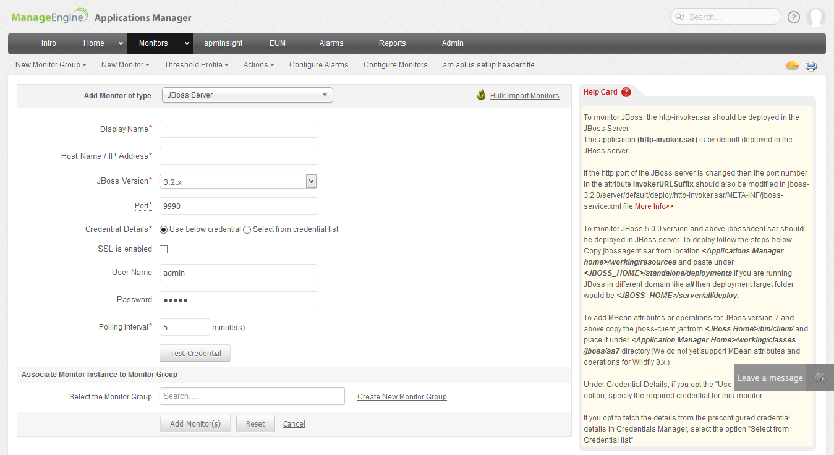Open the JBoss Version dropdown
The height and width of the screenshot is (455, 834).
pyautogui.click(x=239, y=181)
